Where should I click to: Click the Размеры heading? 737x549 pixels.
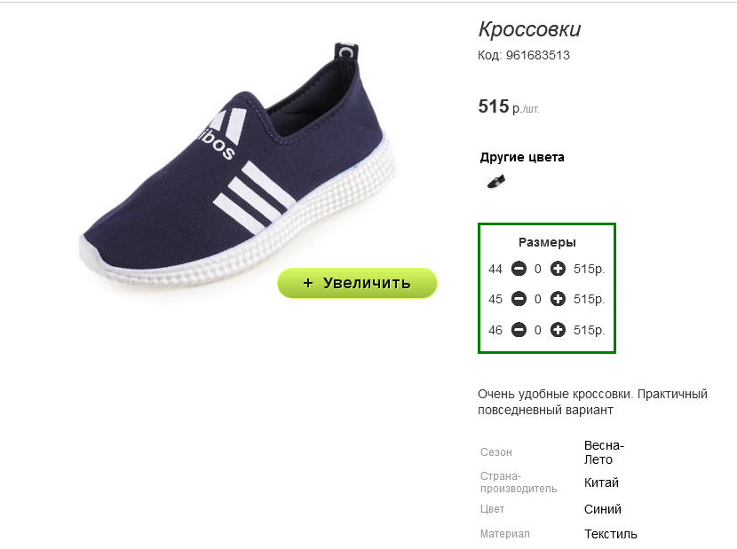tap(547, 242)
